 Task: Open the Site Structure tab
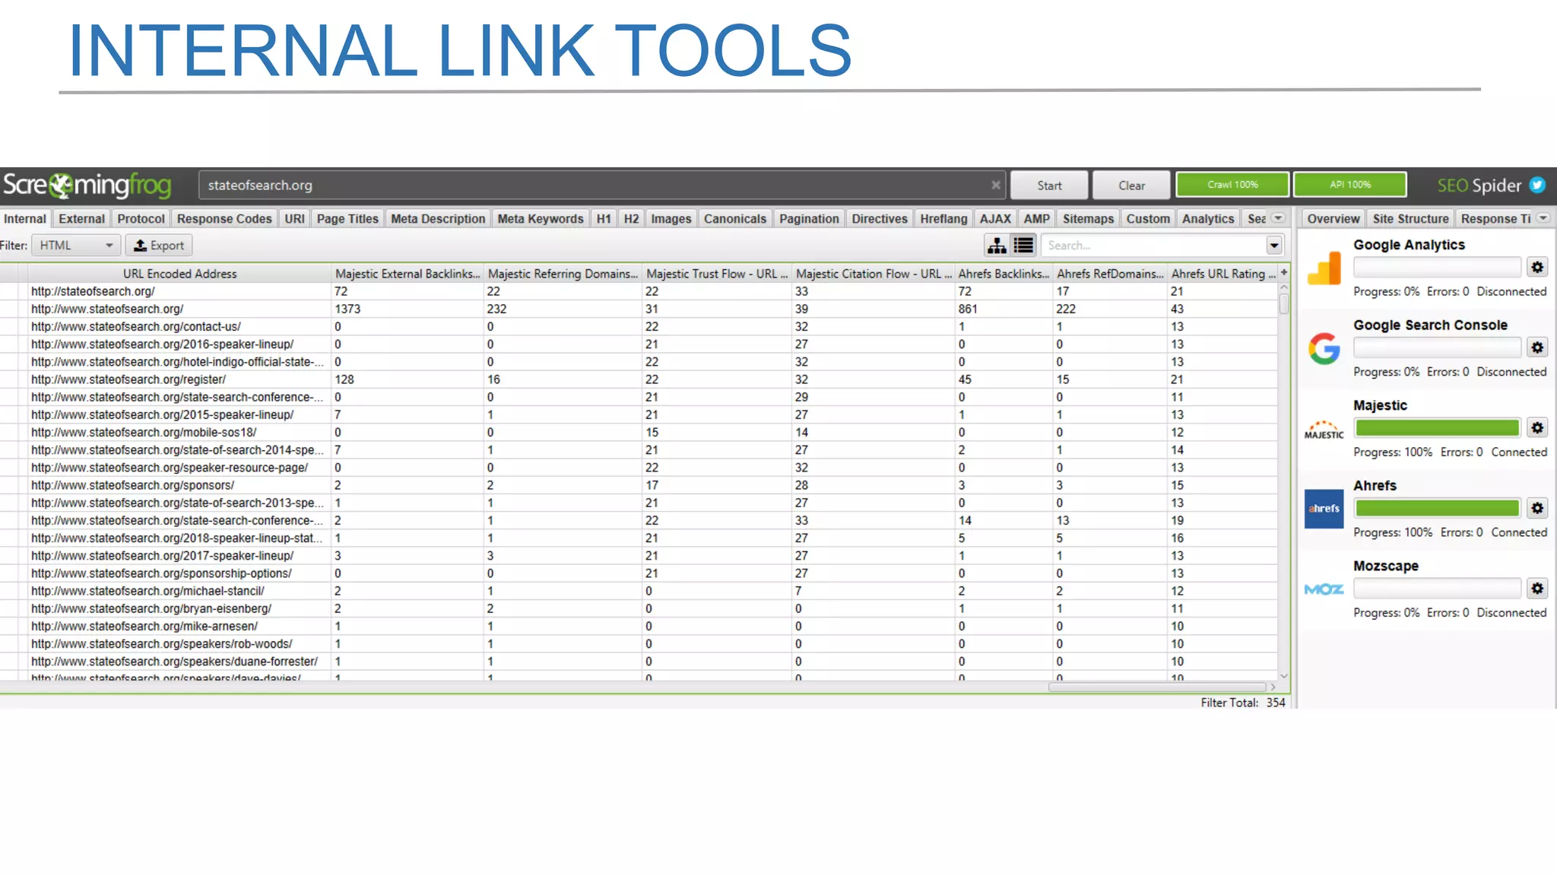[1411, 219]
